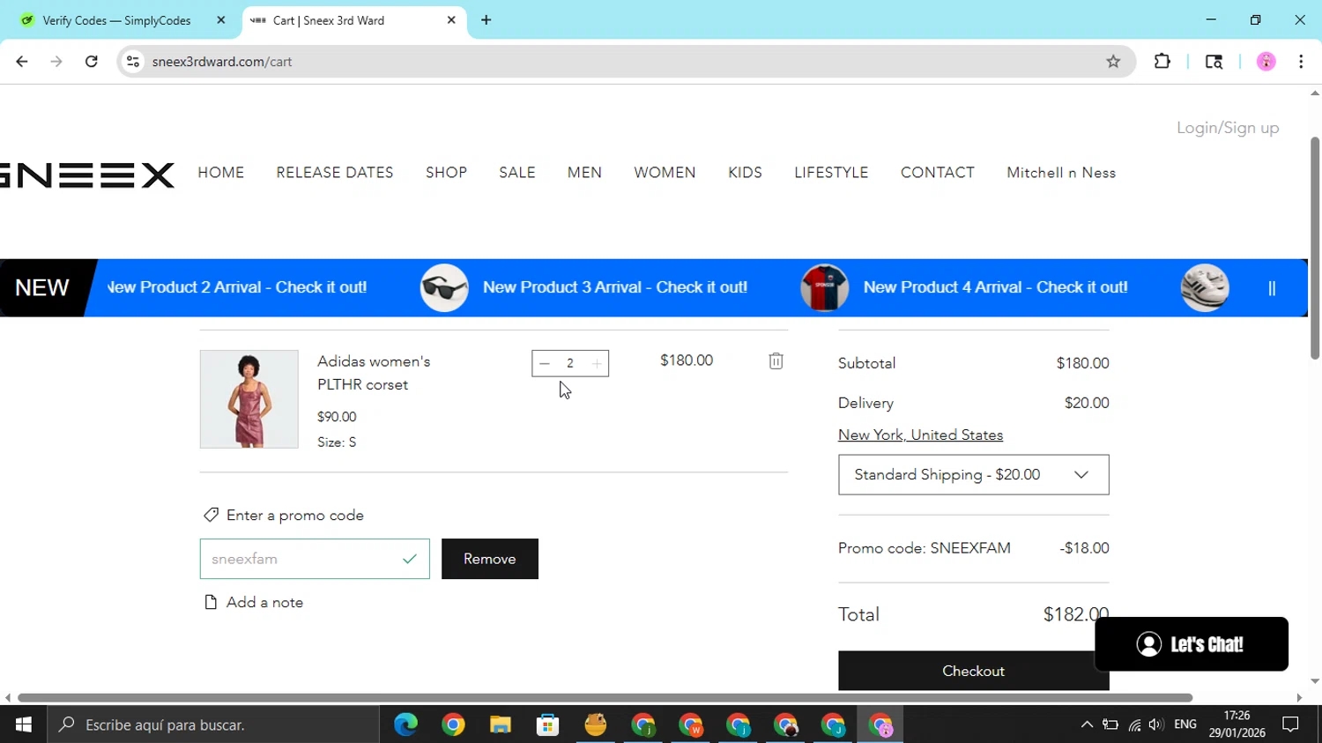Image resolution: width=1322 pixels, height=743 pixels.
Task: Open WOMEN menu item
Action: [665, 173]
